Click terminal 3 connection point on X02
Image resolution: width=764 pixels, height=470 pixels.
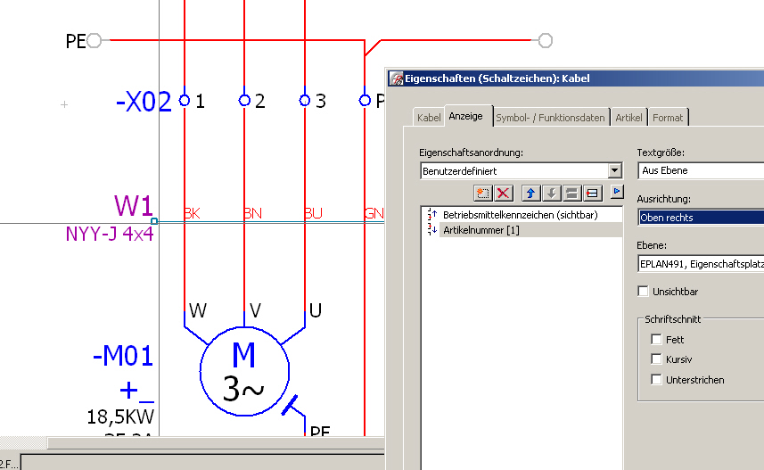(305, 101)
